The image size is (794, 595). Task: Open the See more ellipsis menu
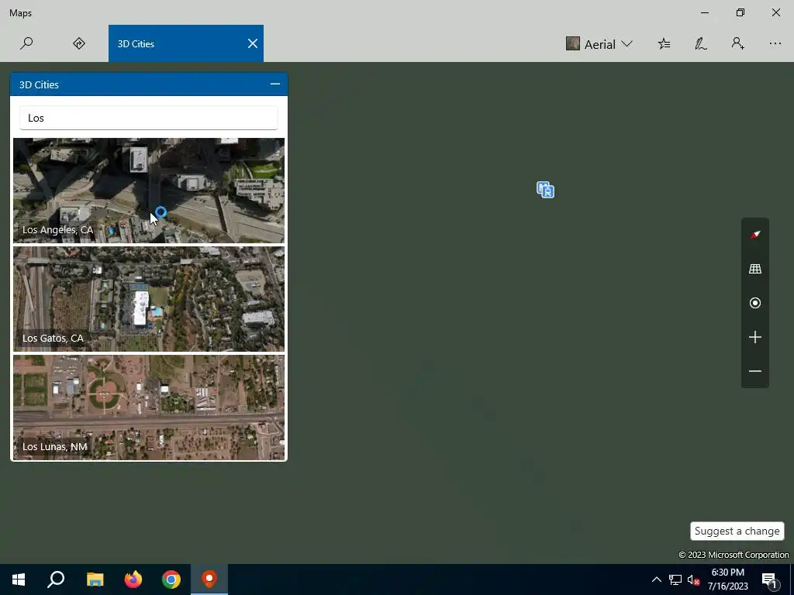775,43
